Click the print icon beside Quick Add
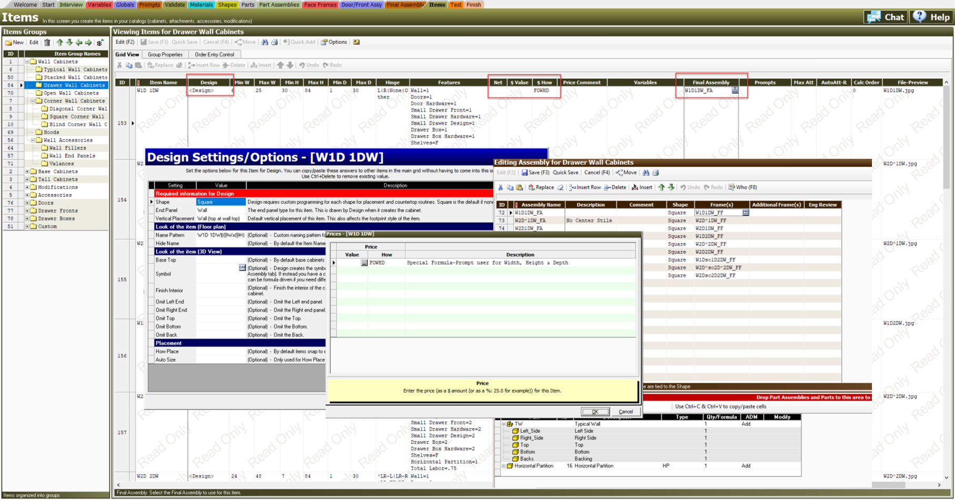The image size is (955, 500). click(274, 42)
